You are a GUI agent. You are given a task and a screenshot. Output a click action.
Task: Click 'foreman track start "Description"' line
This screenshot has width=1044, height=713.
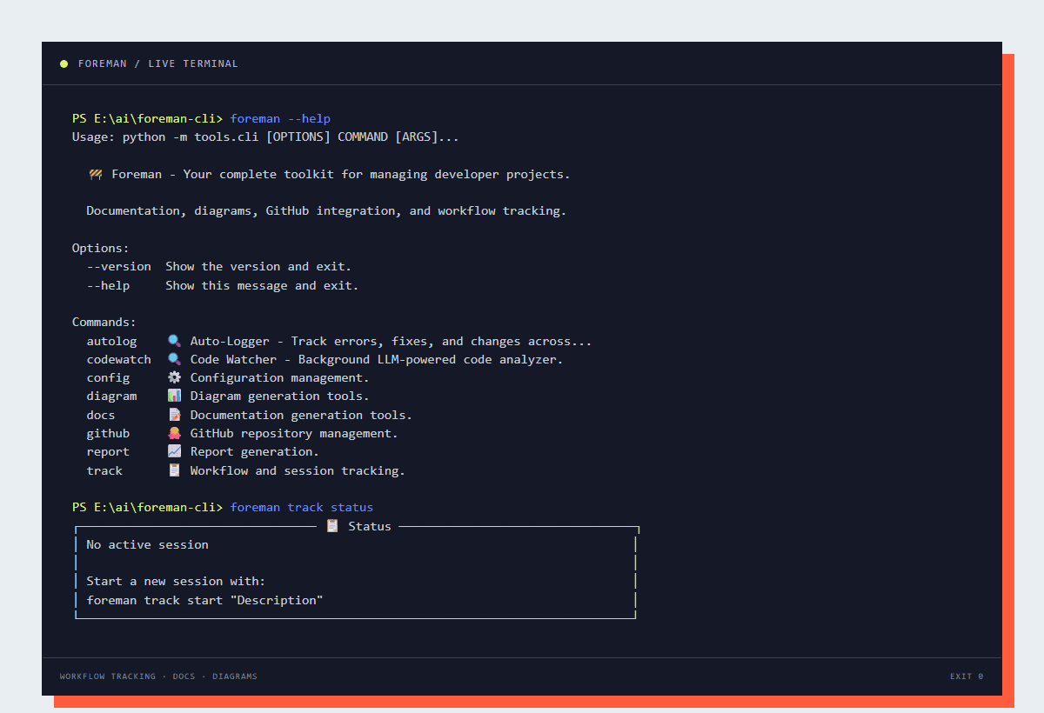(205, 600)
